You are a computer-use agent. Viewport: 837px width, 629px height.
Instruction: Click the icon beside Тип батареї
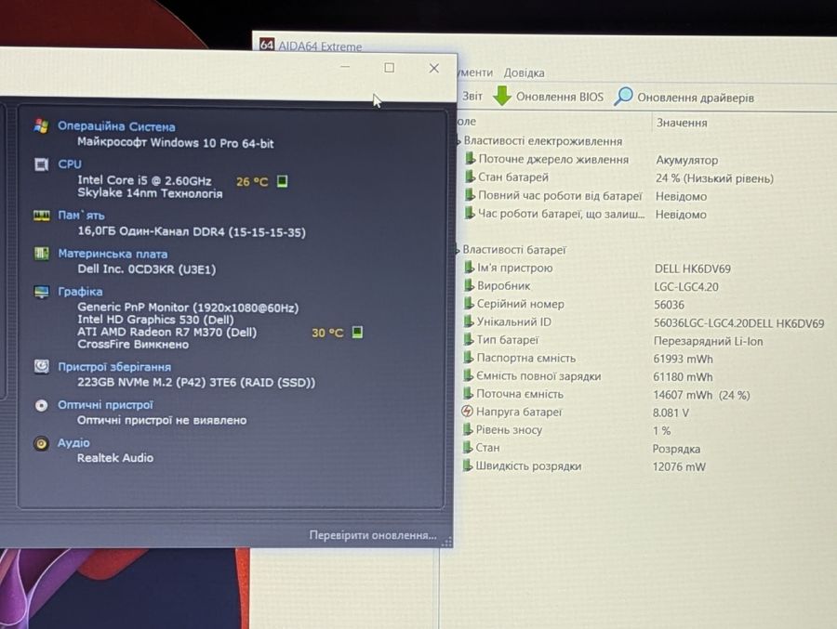tap(468, 339)
